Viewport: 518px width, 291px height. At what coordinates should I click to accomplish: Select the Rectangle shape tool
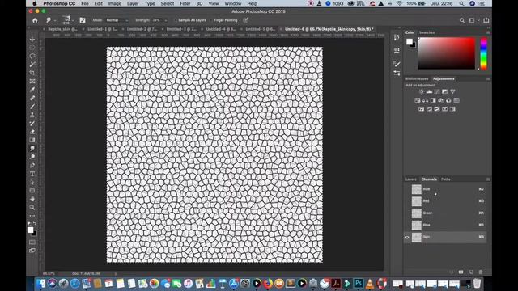32,191
